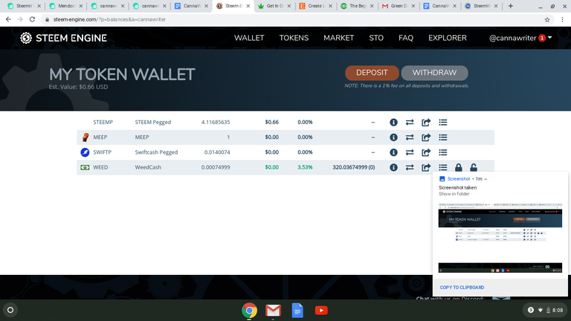This screenshot has height=321, width=571.
Task: Trade the WEED token via arrows icon
Action: point(410,167)
